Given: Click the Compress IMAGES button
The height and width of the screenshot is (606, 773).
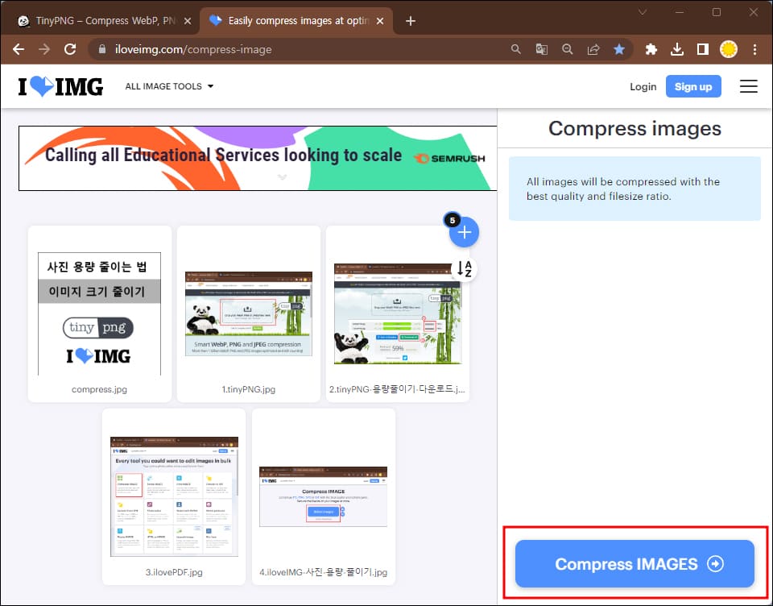Looking at the screenshot, I should point(635,563).
